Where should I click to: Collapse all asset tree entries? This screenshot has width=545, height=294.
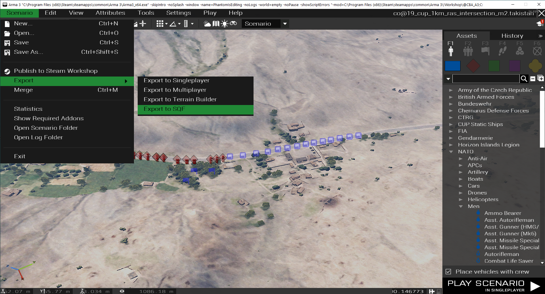(x=533, y=79)
